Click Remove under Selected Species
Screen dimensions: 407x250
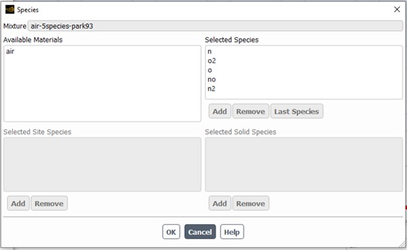coord(250,111)
